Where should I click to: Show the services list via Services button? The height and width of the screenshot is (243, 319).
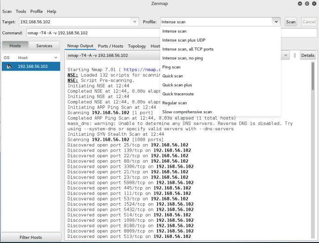click(44, 46)
